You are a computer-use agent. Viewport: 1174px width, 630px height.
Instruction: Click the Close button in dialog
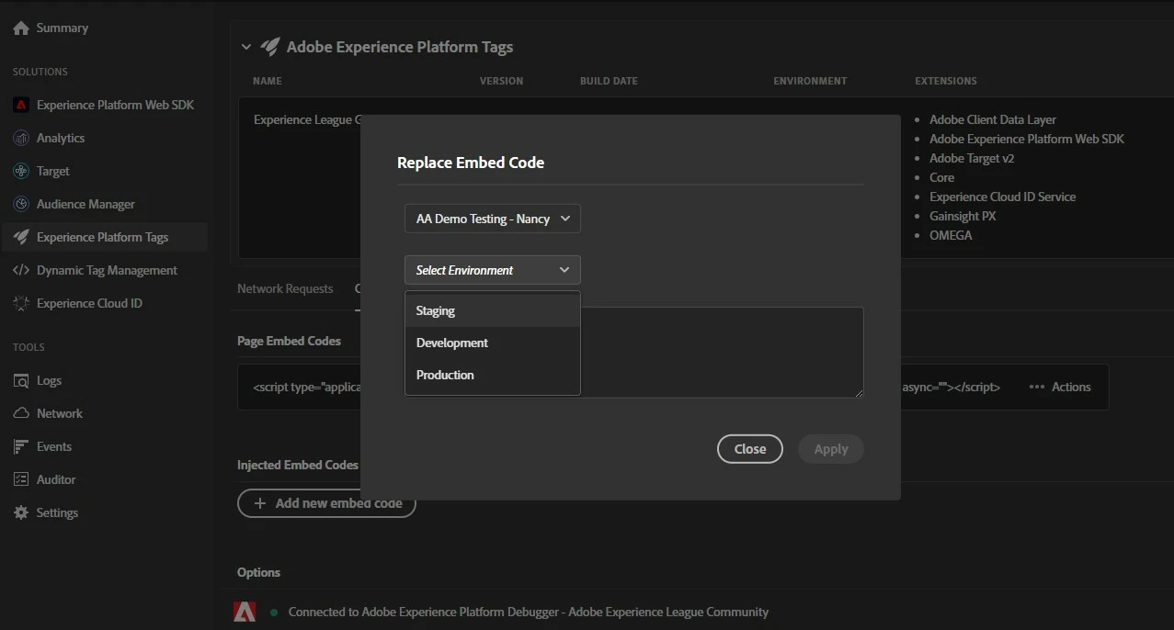(x=750, y=449)
